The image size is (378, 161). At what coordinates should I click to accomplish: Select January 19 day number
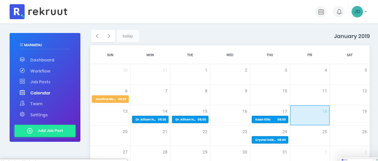tap(364, 111)
